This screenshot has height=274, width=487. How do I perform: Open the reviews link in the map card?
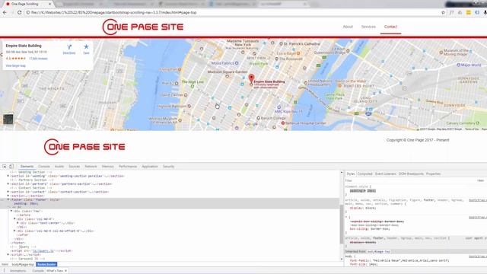(38, 59)
